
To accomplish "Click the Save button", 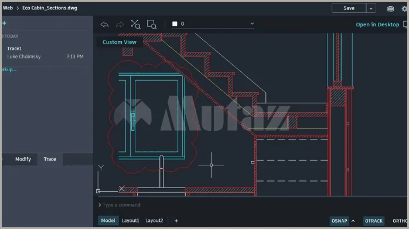I will pyautogui.click(x=349, y=8).
